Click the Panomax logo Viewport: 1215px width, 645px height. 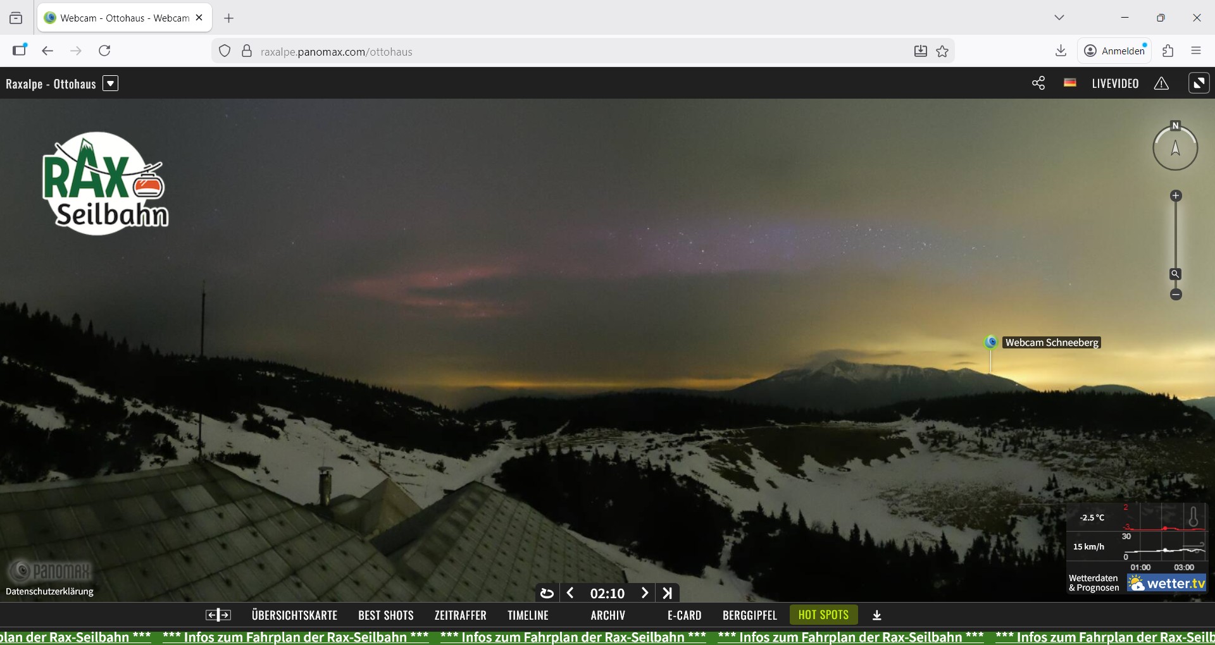click(51, 571)
